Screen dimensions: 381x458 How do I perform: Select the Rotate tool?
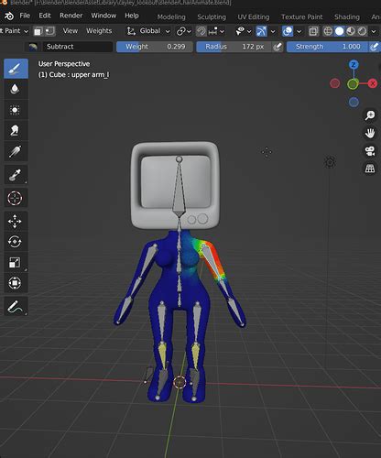(16, 242)
